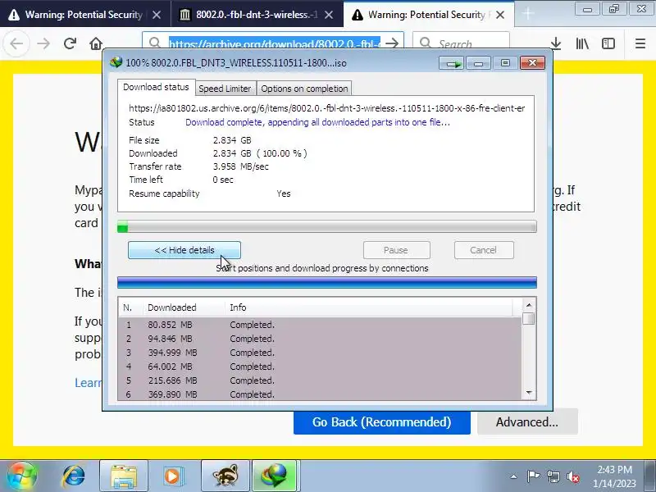Click Go Back (Recommended) button
This screenshot has width=656, height=492.
pos(381,422)
